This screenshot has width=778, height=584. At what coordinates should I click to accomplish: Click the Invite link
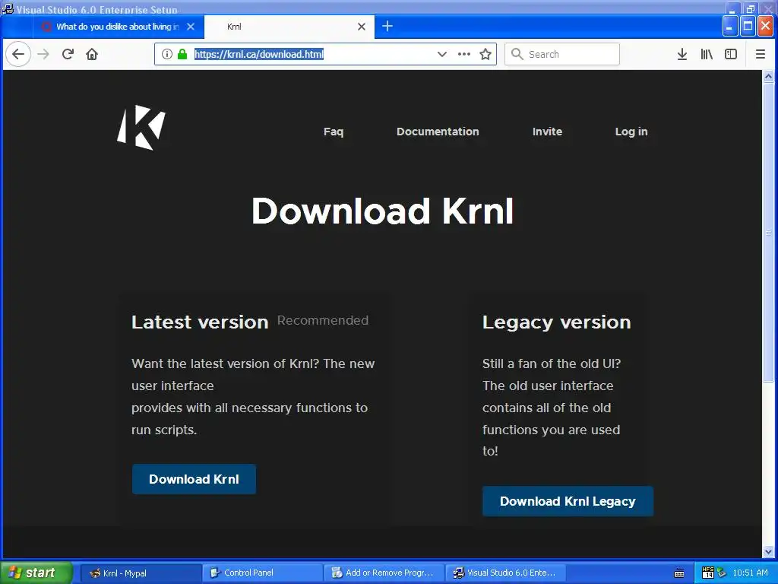coord(547,132)
